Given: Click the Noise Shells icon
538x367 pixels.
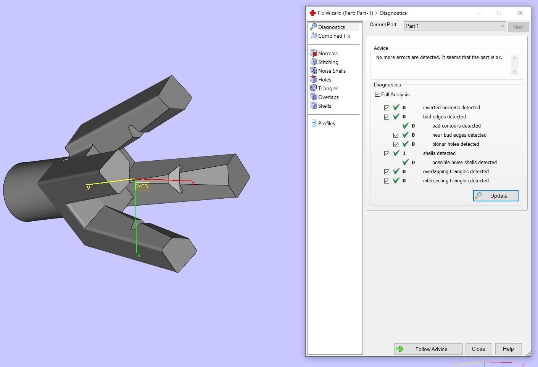Looking at the screenshot, I should [x=314, y=70].
